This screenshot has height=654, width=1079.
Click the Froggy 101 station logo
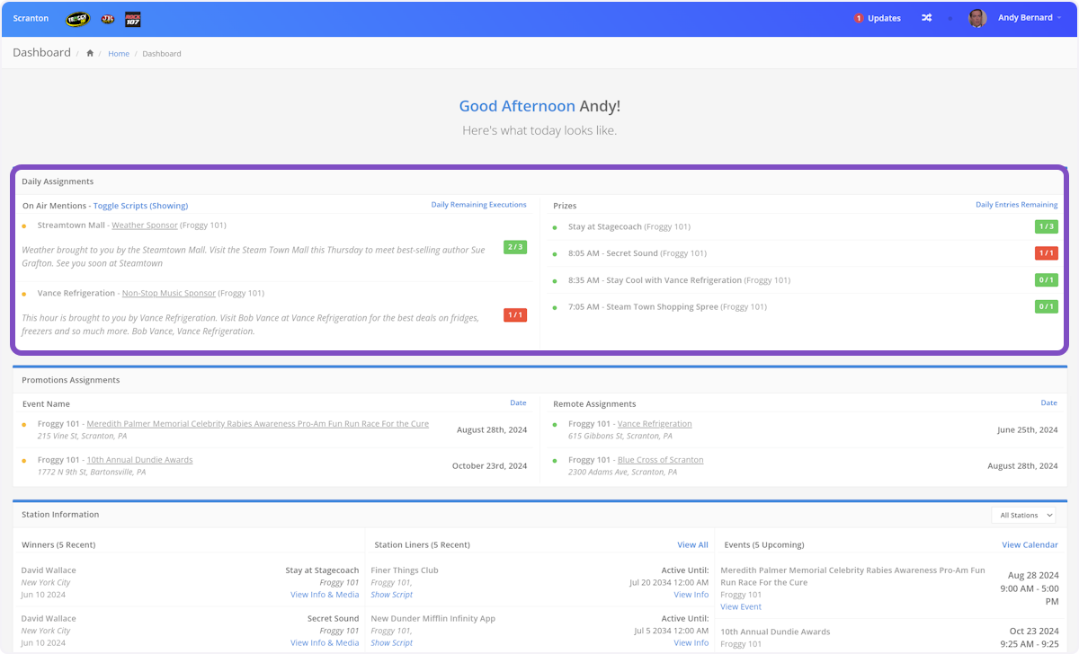(77, 19)
